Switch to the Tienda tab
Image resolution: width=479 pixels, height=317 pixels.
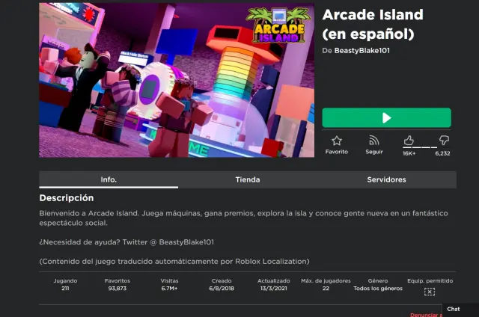(x=248, y=179)
